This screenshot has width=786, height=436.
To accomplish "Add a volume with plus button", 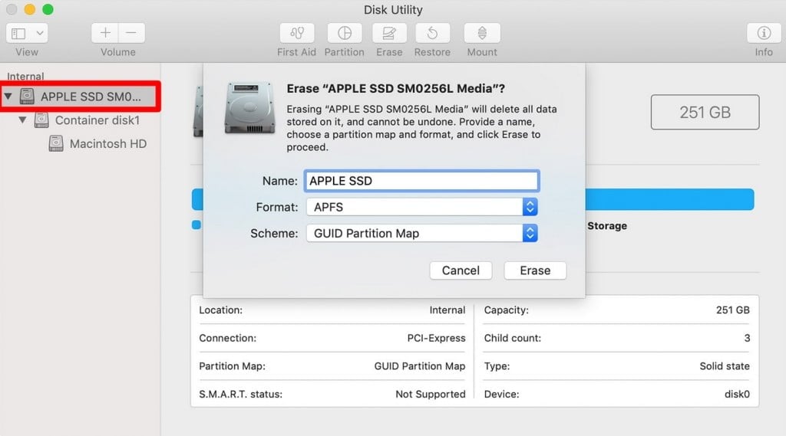I will click(x=105, y=34).
